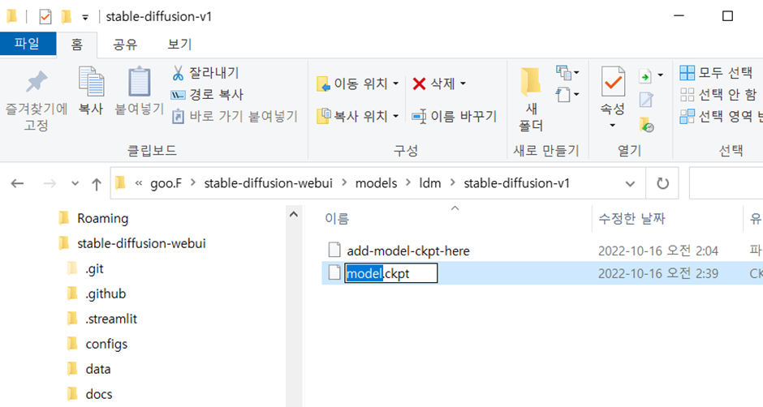The width and height of the screenshot is (763, 407).
Task: Click date 2022-10-16 오전 2:39
Action: point(658,273)
